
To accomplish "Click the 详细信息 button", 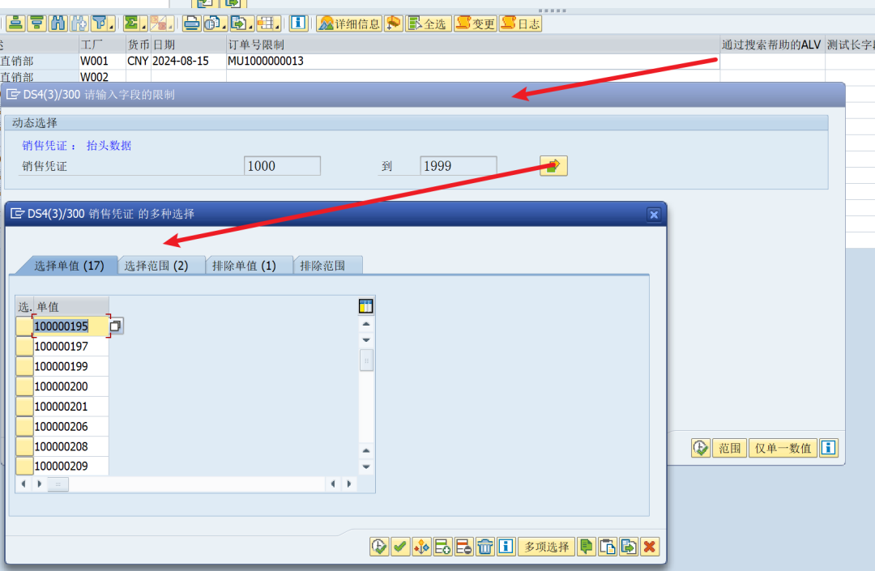I will (x=349, y=23).
